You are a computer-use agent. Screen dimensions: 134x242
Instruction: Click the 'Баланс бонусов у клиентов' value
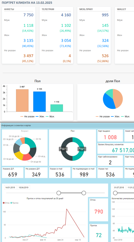click(x=123, y=150)
